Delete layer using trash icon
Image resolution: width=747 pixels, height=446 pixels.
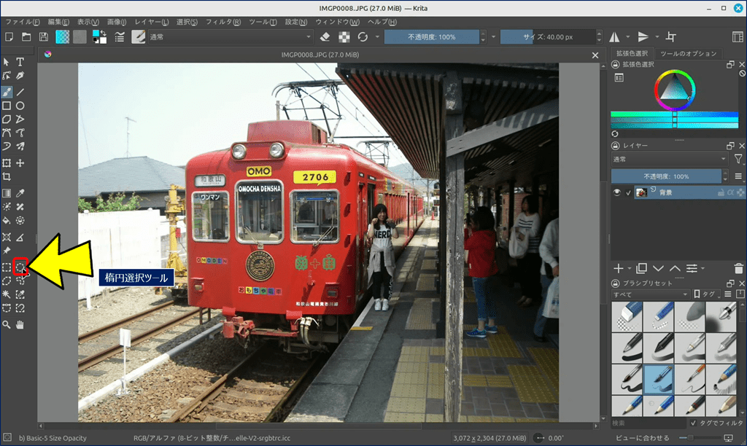click(x=738, y=269)
